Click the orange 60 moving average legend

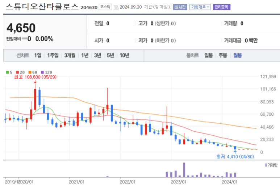tap(33, 72)
